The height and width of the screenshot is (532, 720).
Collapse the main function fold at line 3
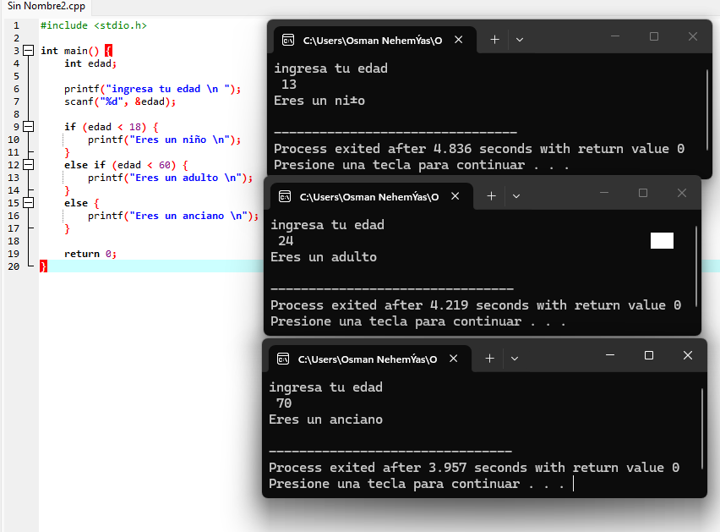tap(29, 51)
